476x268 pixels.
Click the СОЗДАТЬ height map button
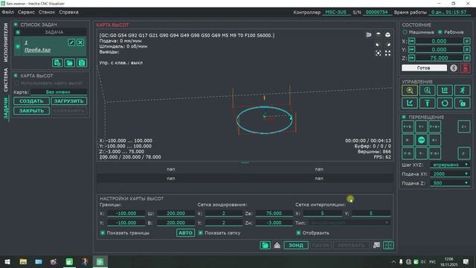pos(31,101)
